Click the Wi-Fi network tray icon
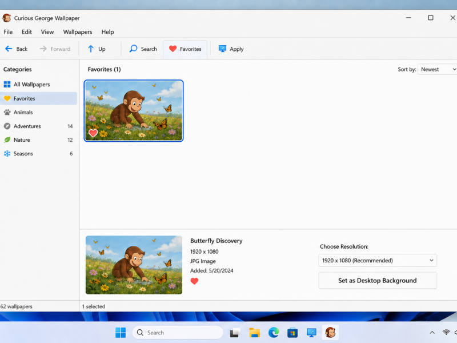Viewport: 457px width, 343px height. pyautogui.click(x=446, y=332)
